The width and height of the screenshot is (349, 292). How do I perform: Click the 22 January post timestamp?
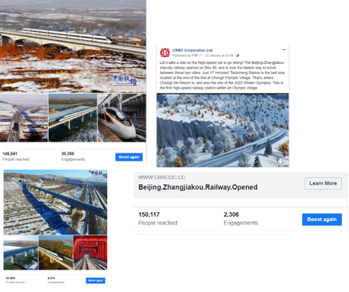click(219, 55)
